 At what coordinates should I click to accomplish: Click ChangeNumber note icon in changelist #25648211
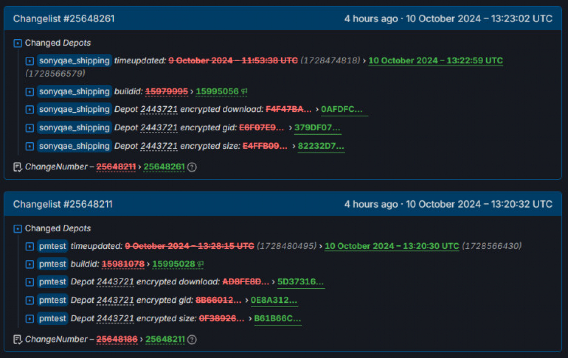coord(18,339)
